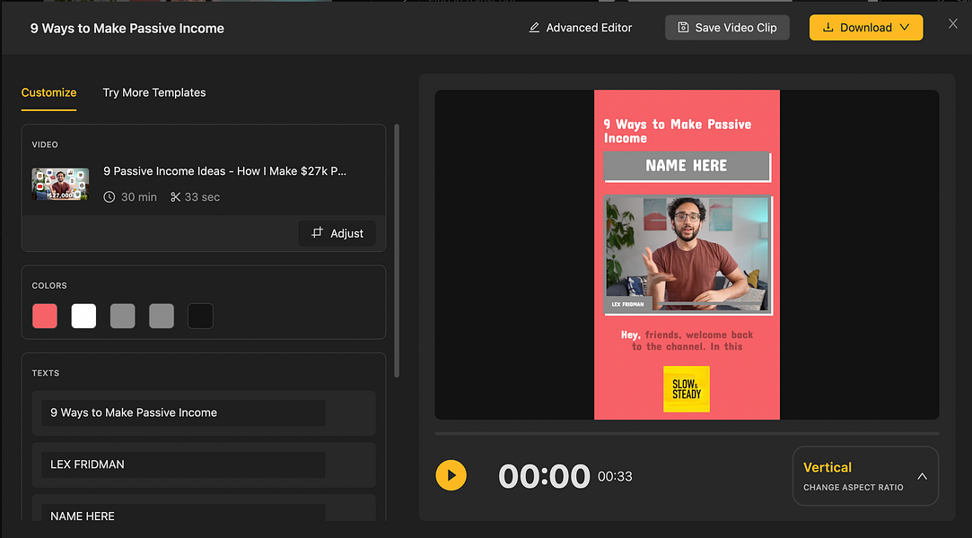This screenshot has width=972, height=538.
Task: Edit the NAME HERE text field
Action: pyautogui.click(x=183, y=513)
